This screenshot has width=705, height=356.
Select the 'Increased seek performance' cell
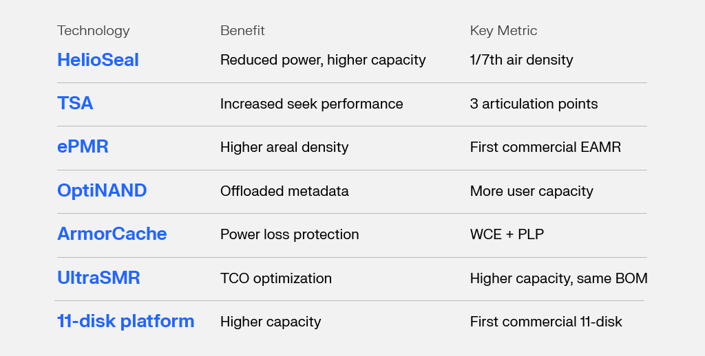click(311, 104)
